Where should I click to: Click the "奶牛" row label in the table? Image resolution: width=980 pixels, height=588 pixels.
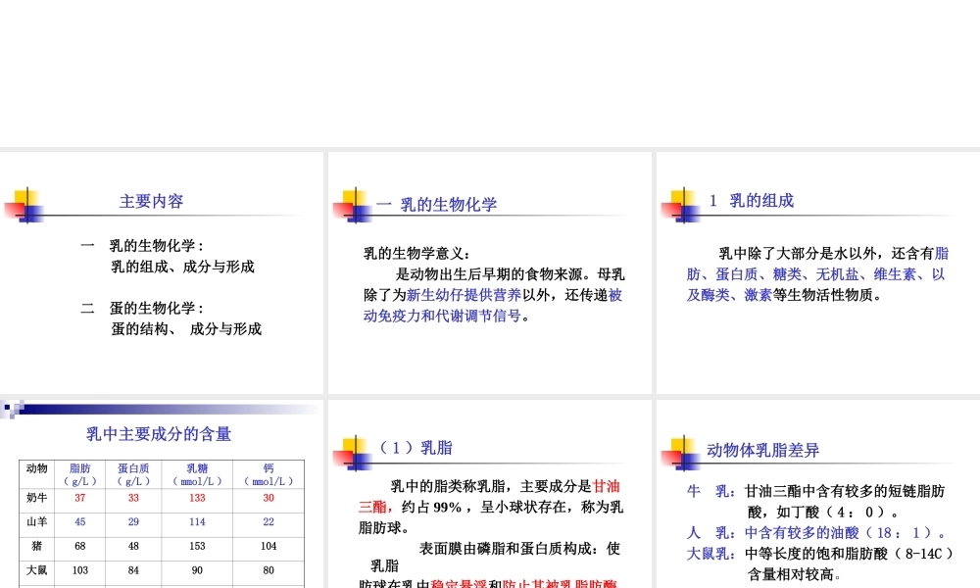(36, 498)
